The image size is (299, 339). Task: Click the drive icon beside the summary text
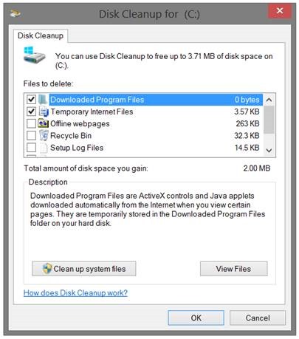(34, 55)
